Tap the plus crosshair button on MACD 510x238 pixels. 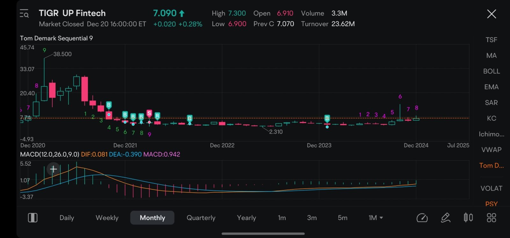[53, 169]
